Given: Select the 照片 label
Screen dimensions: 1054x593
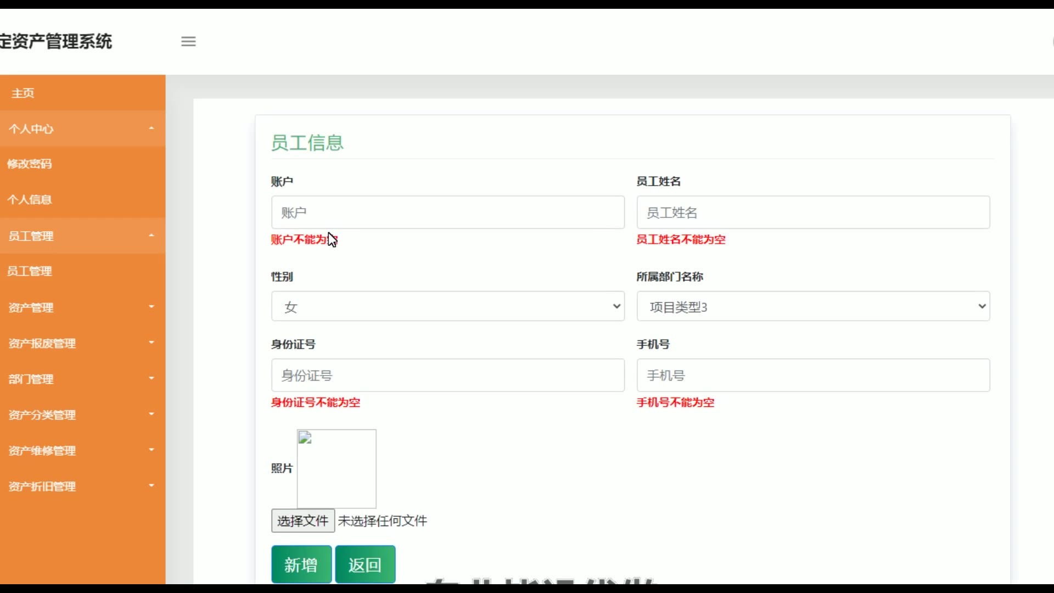Looking at the screenshot, I should click(282, 468).
